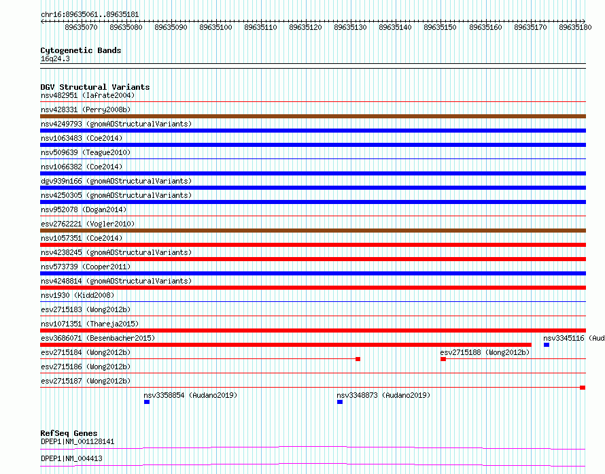
Task: Click ruler position 89635180
Action: click(x=575, y=27)
